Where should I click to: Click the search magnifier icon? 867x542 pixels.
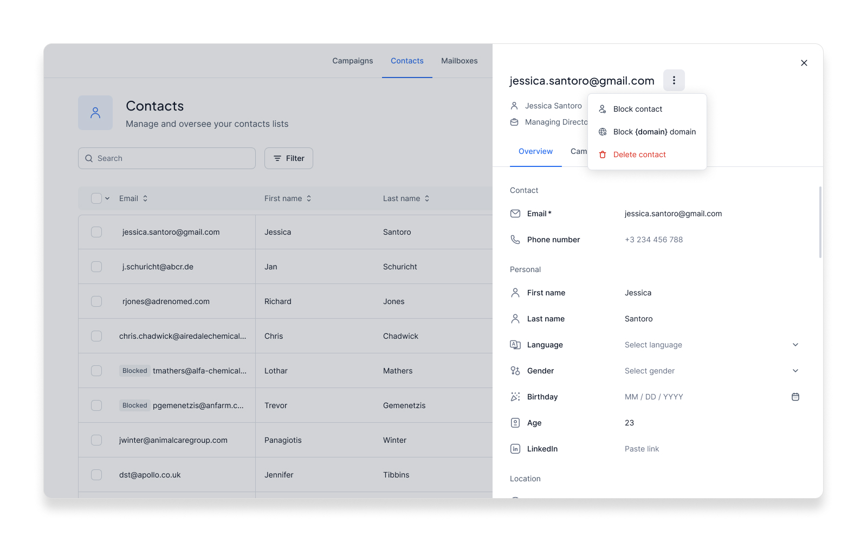coord(89,158)
